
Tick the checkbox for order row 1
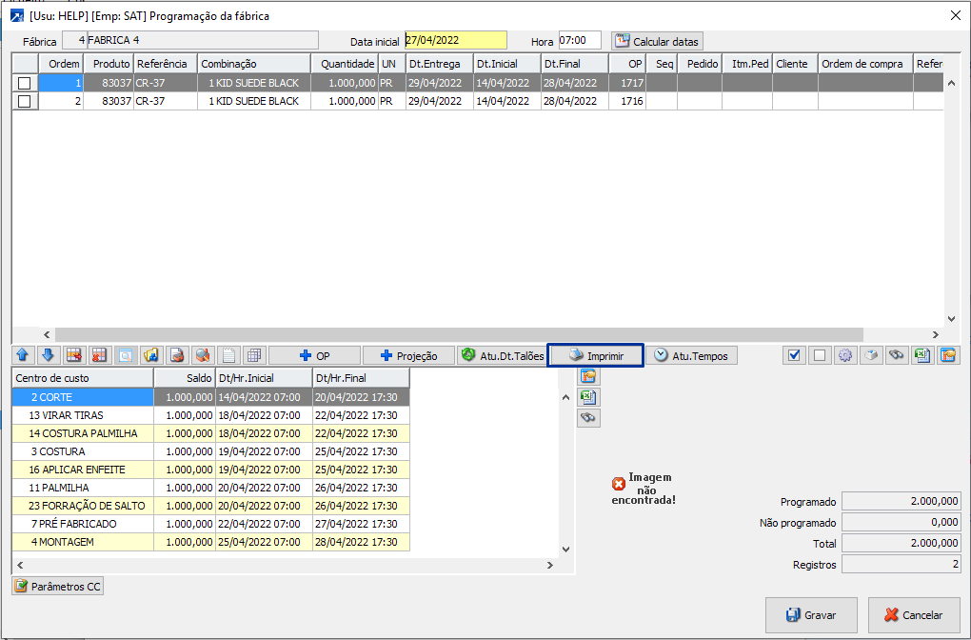[x=25, y=83]
